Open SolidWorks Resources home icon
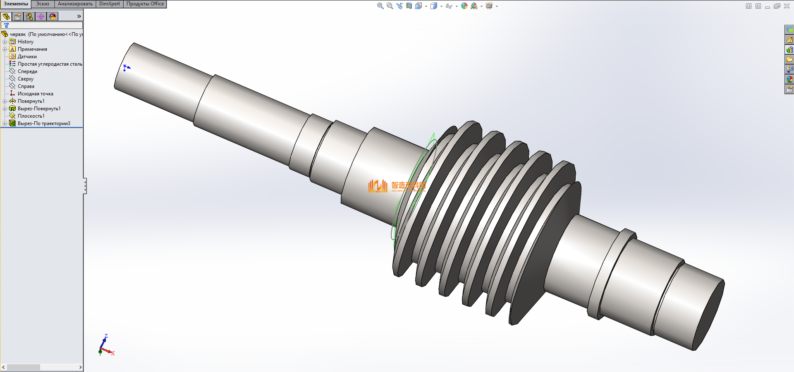The height and width of the screenshot is (372, 794). [789, 40]
